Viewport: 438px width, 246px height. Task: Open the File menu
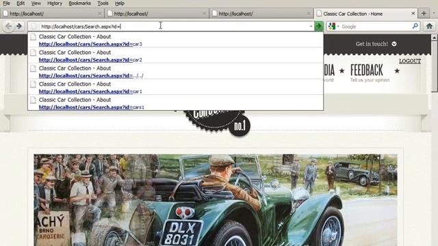(6, 3)
